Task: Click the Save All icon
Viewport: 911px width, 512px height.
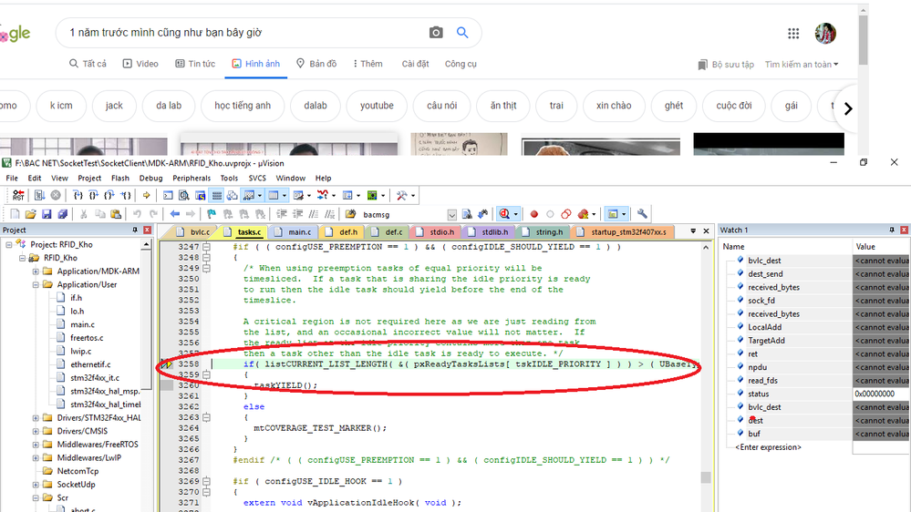Action: [63, 214]
